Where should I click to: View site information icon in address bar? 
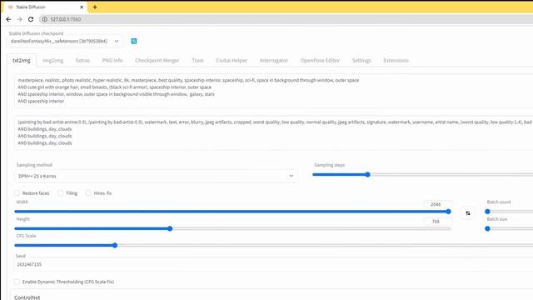(x=44, y=19)
